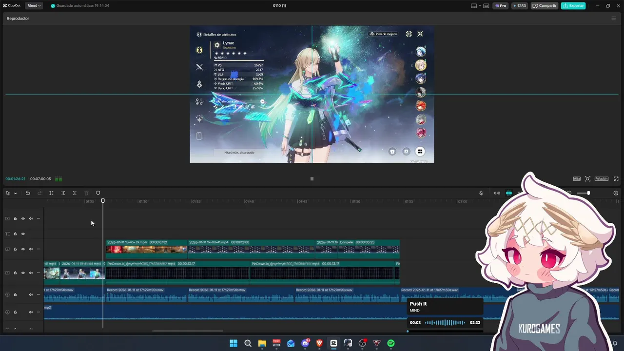Select the 00:00:05:25 video clip

tap(369, 249)
